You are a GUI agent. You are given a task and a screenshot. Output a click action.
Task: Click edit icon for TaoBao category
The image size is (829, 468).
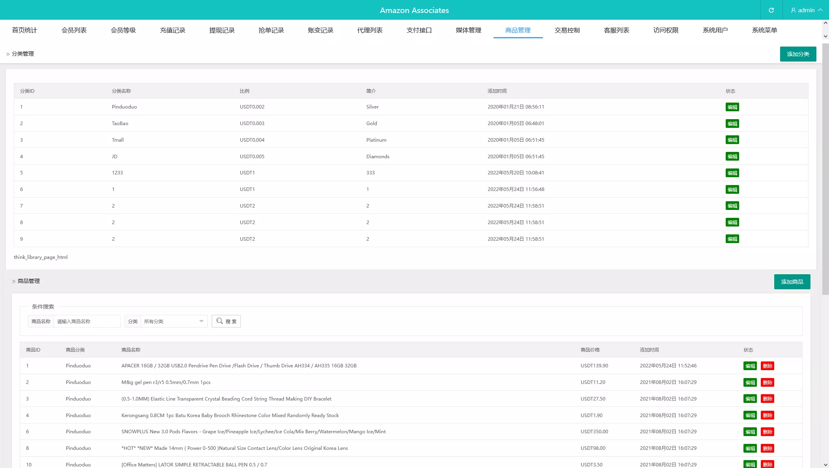pyautogui.click(x=732, y=124)
